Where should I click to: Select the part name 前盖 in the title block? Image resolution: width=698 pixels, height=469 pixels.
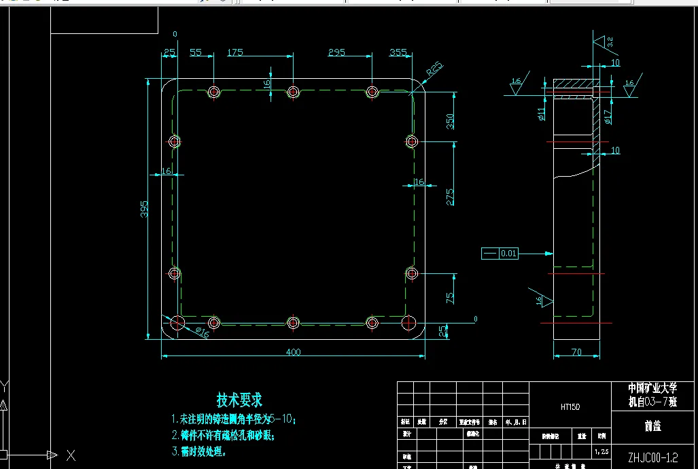653,426
